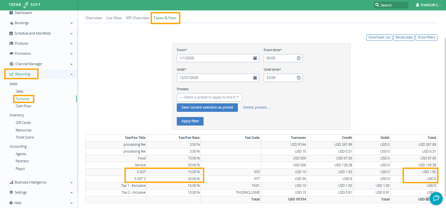Open Gift Cards under Inventory

click(23, 123)
